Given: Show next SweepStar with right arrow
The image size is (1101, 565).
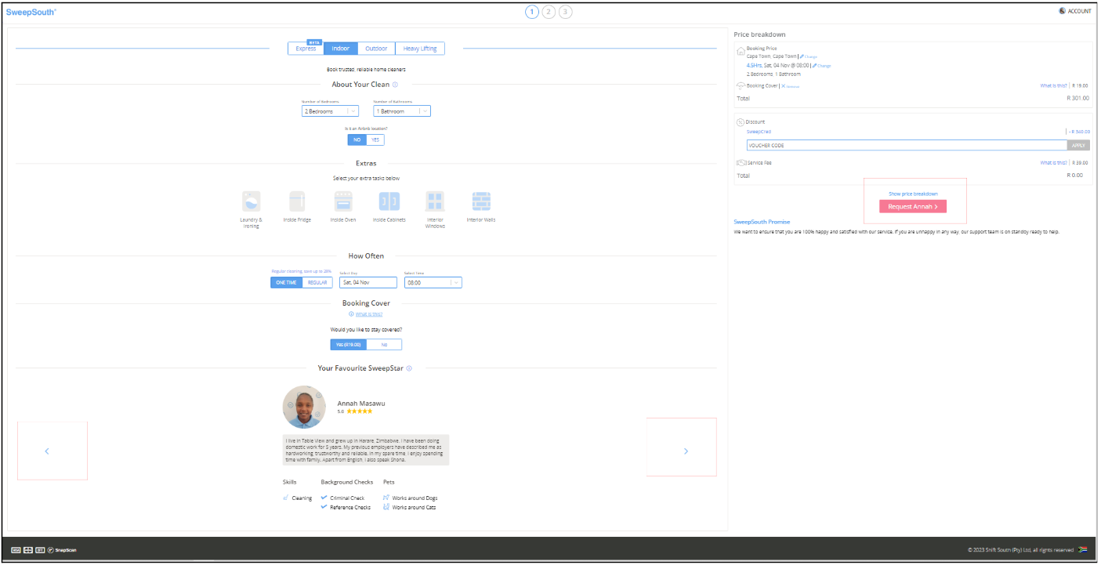Looking at the screenshot, I should (x=686, y=451).
